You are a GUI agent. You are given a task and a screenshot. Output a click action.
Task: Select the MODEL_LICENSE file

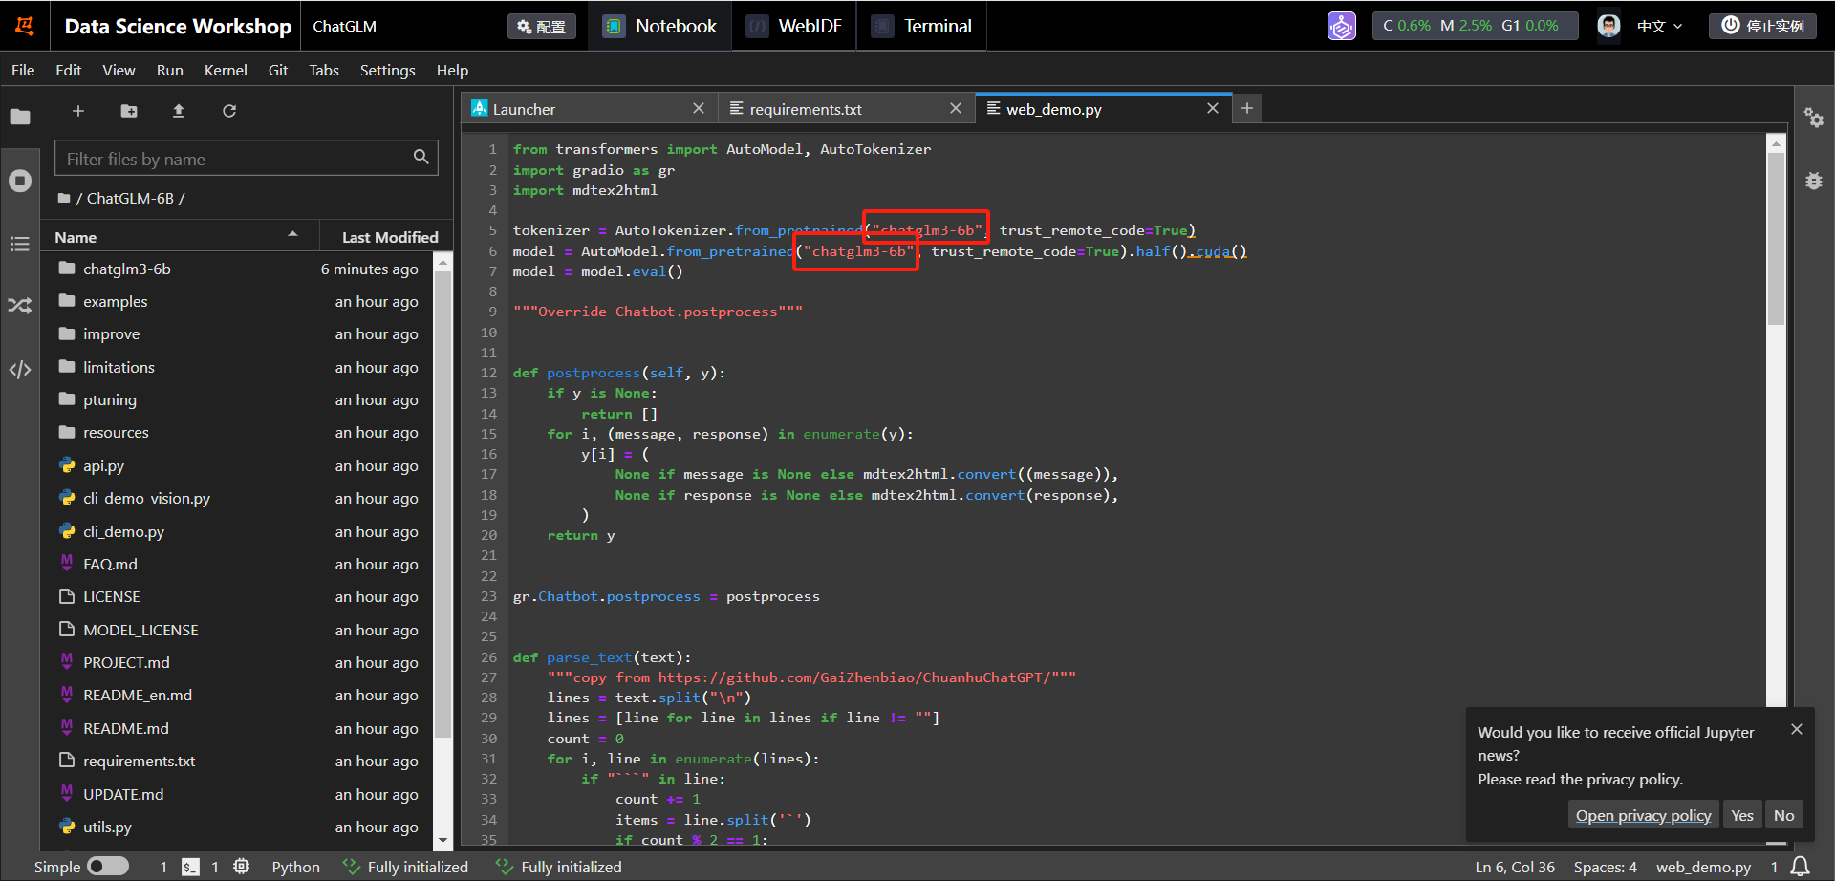[239, 630]
